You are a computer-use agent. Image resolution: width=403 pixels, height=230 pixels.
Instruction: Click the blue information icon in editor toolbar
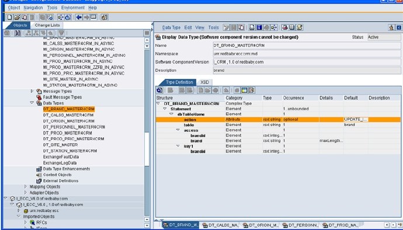click(x=259, y=27)
